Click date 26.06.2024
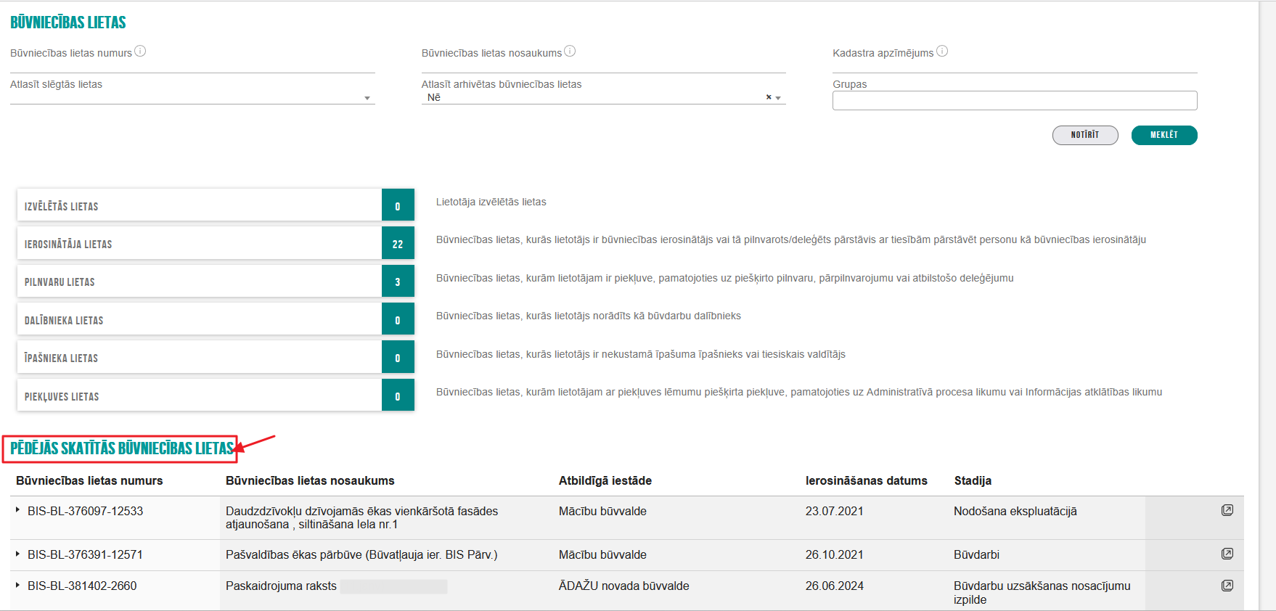Screen dimensions: 1276x611 (x=835, y=586)
